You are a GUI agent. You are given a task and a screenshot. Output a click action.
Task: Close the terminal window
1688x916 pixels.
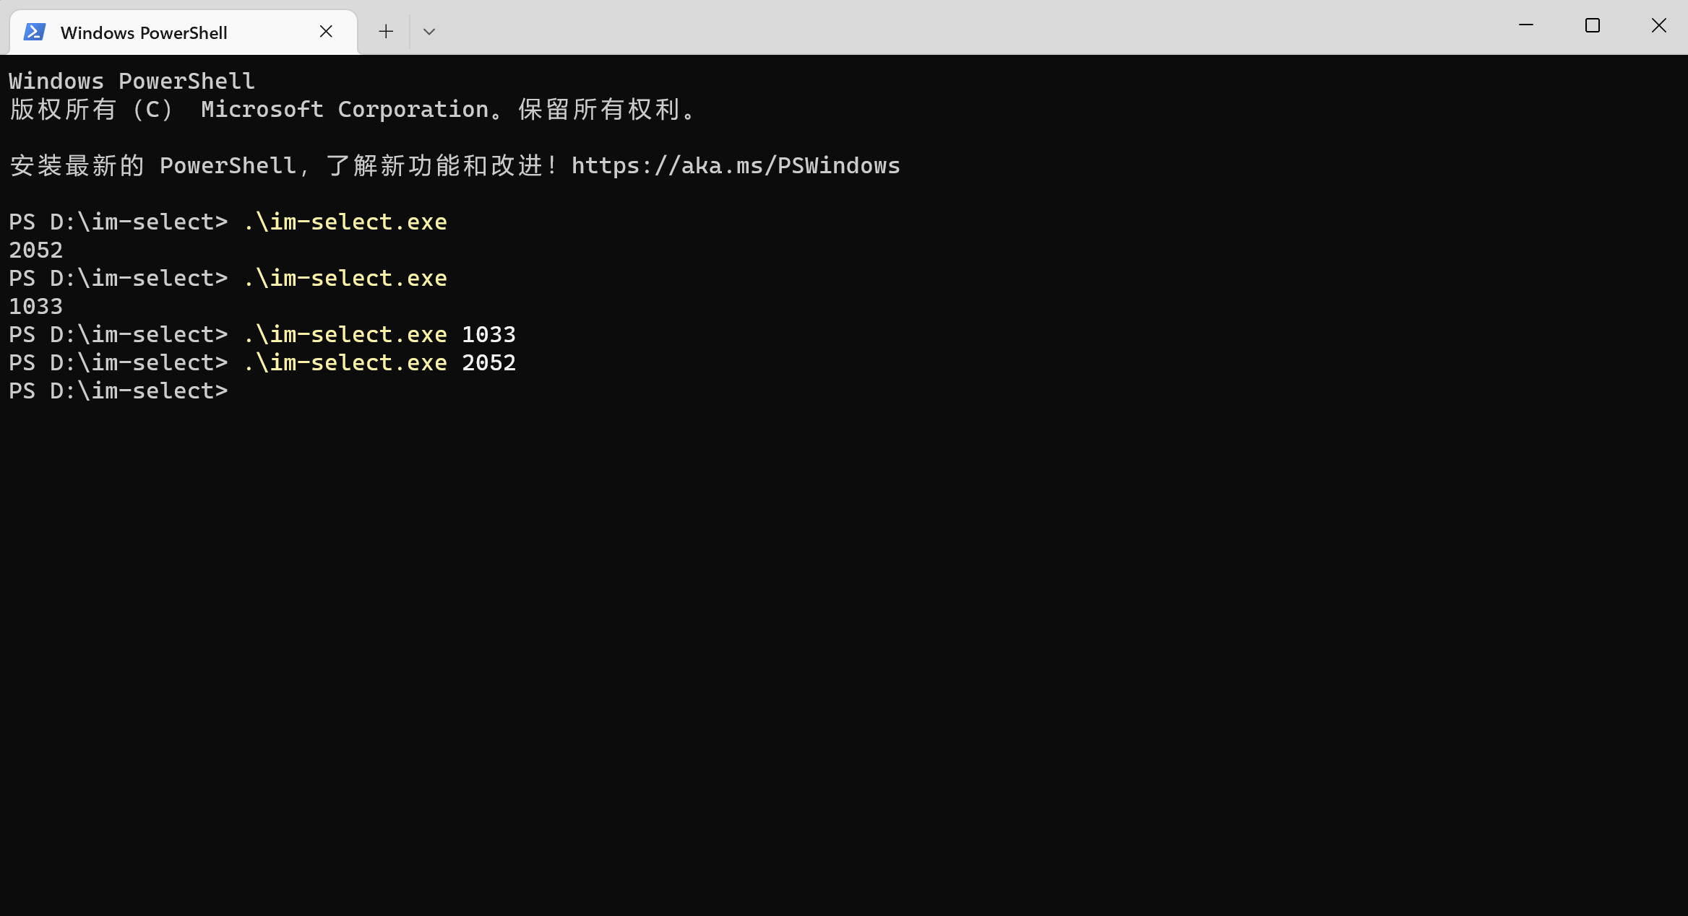click(1658, 26)
